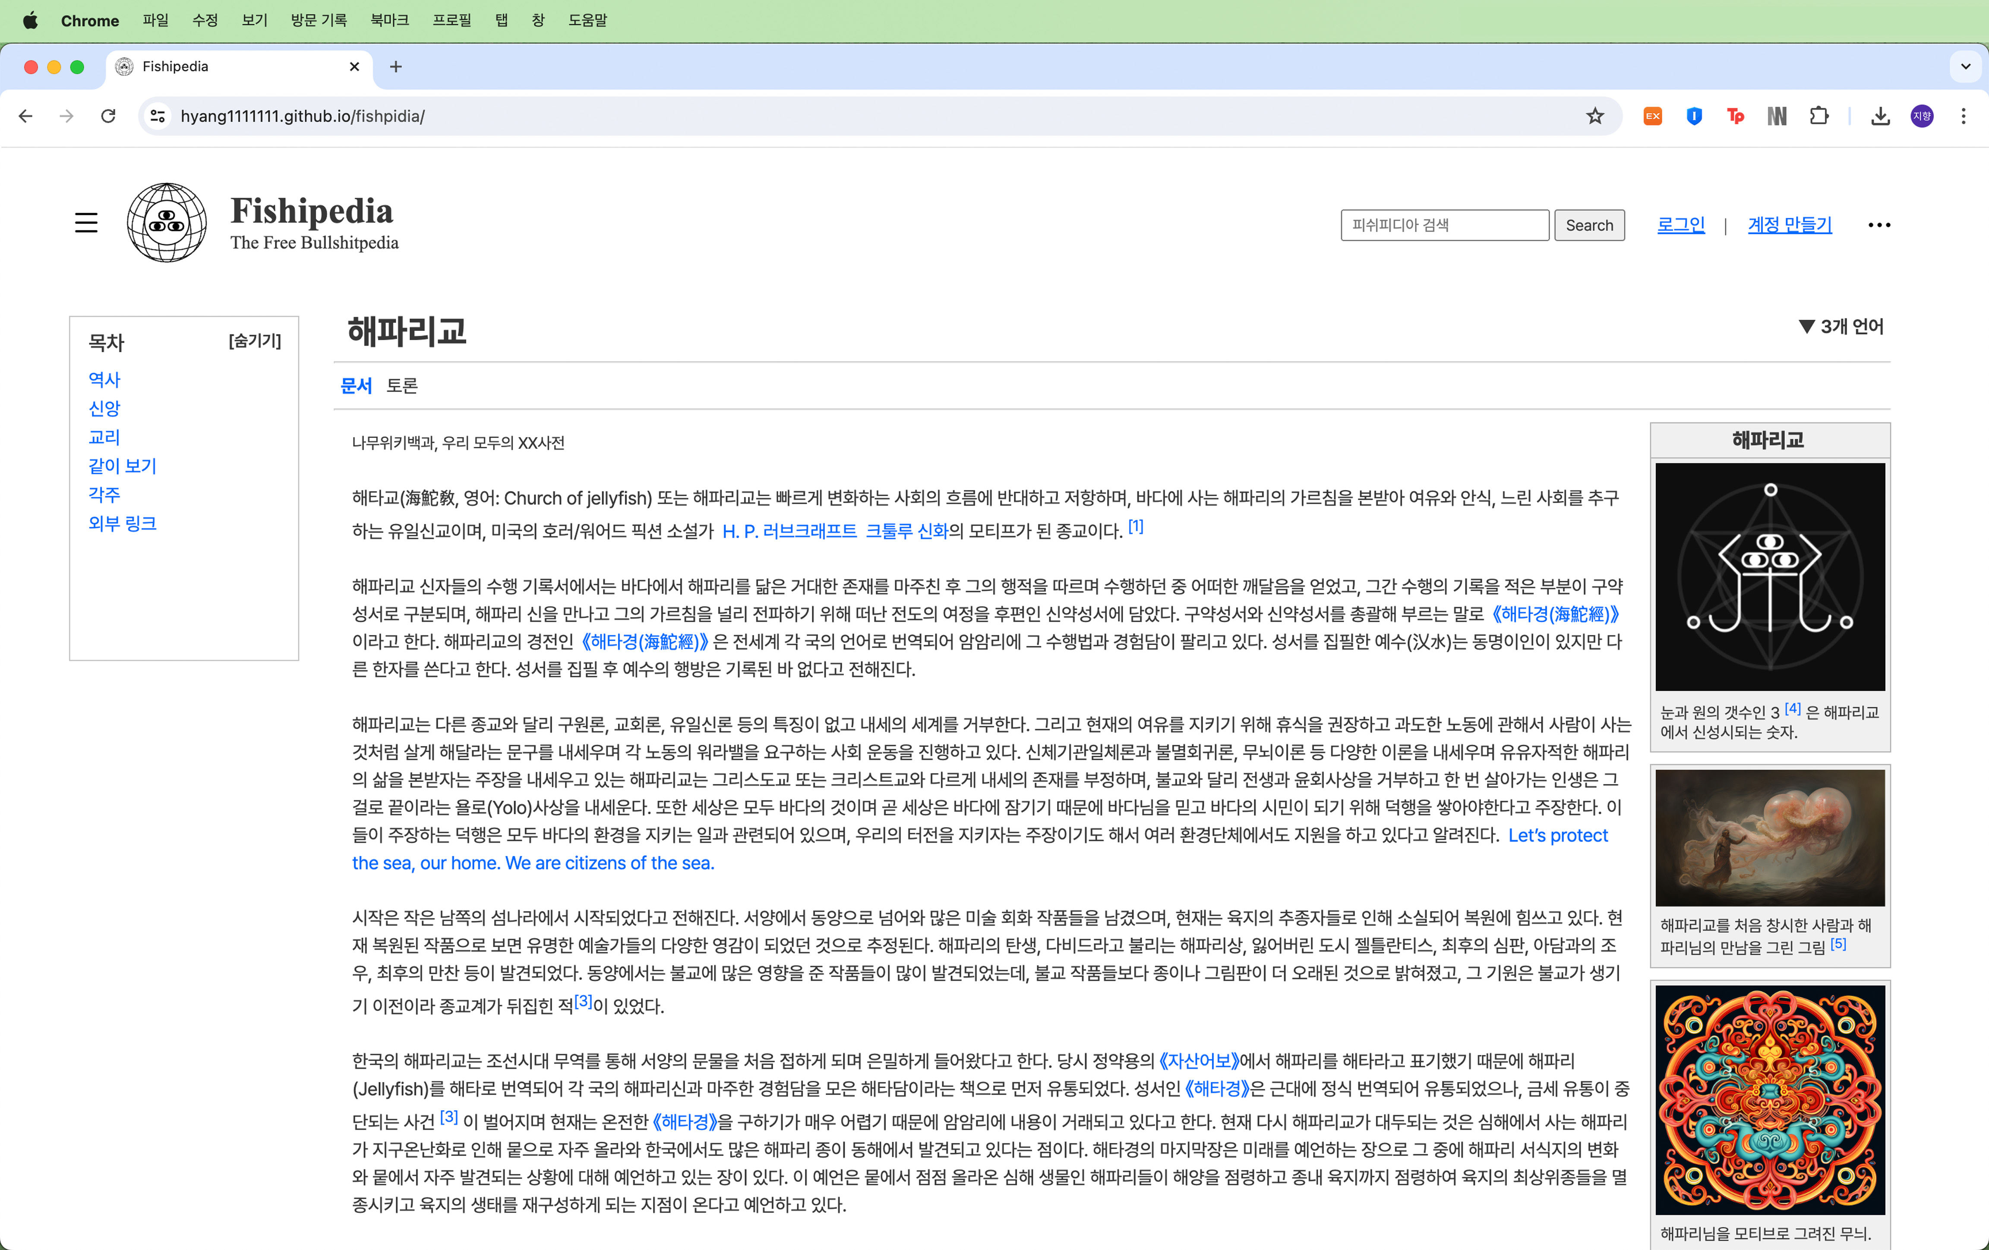
Task: Open site information icon in address bar
Action: pos(158,116)
